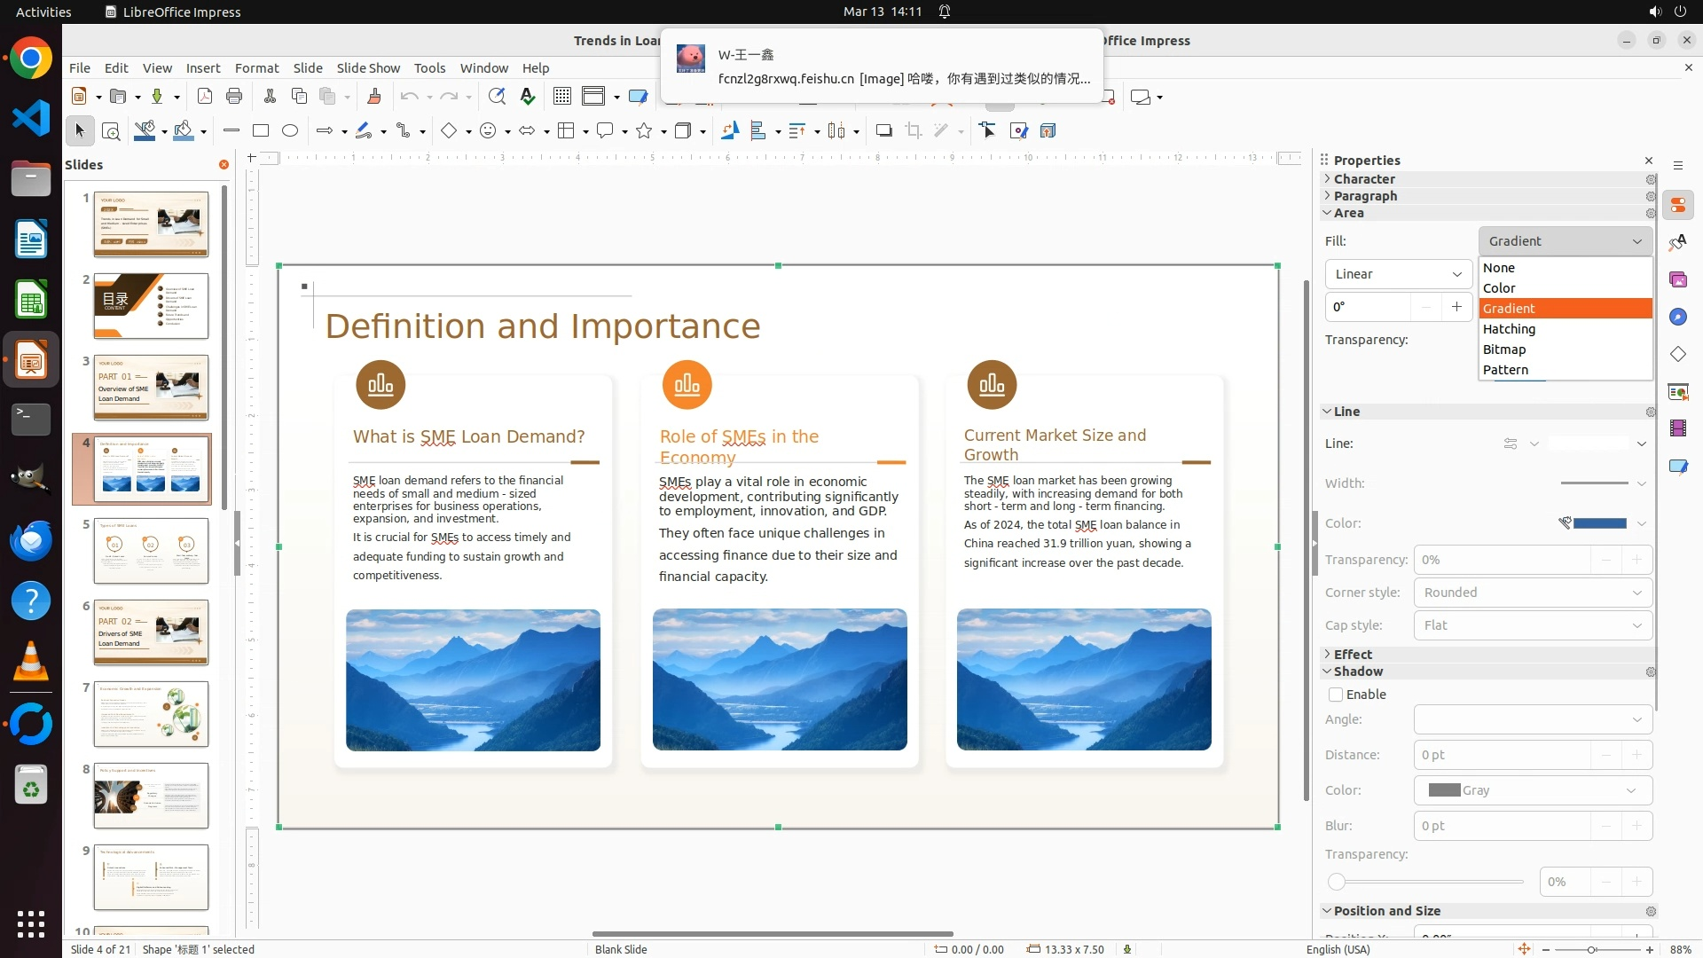Open the Format menu

pyautogui.click(x=256, y=67)
